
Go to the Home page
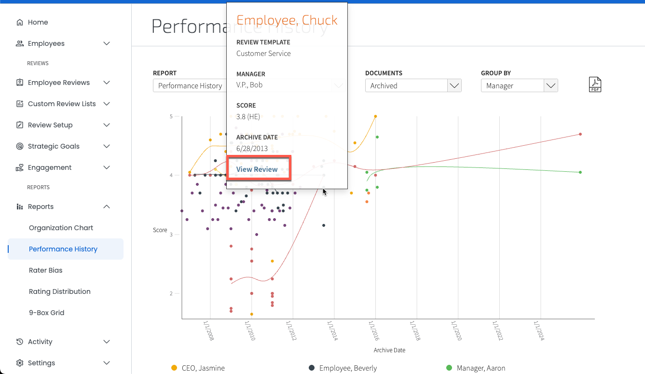pos(38,22)
